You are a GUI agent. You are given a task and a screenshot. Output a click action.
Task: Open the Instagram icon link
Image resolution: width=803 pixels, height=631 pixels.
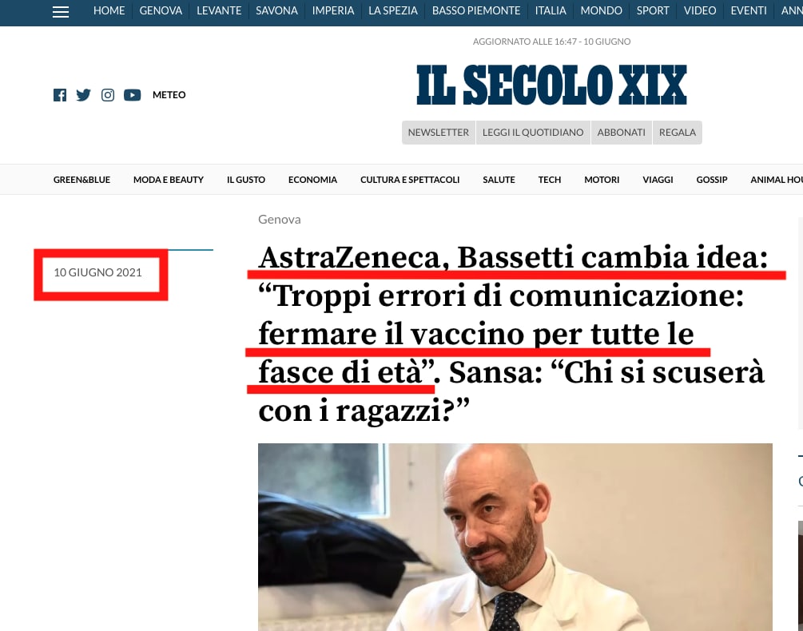click(x=108, y=95)
